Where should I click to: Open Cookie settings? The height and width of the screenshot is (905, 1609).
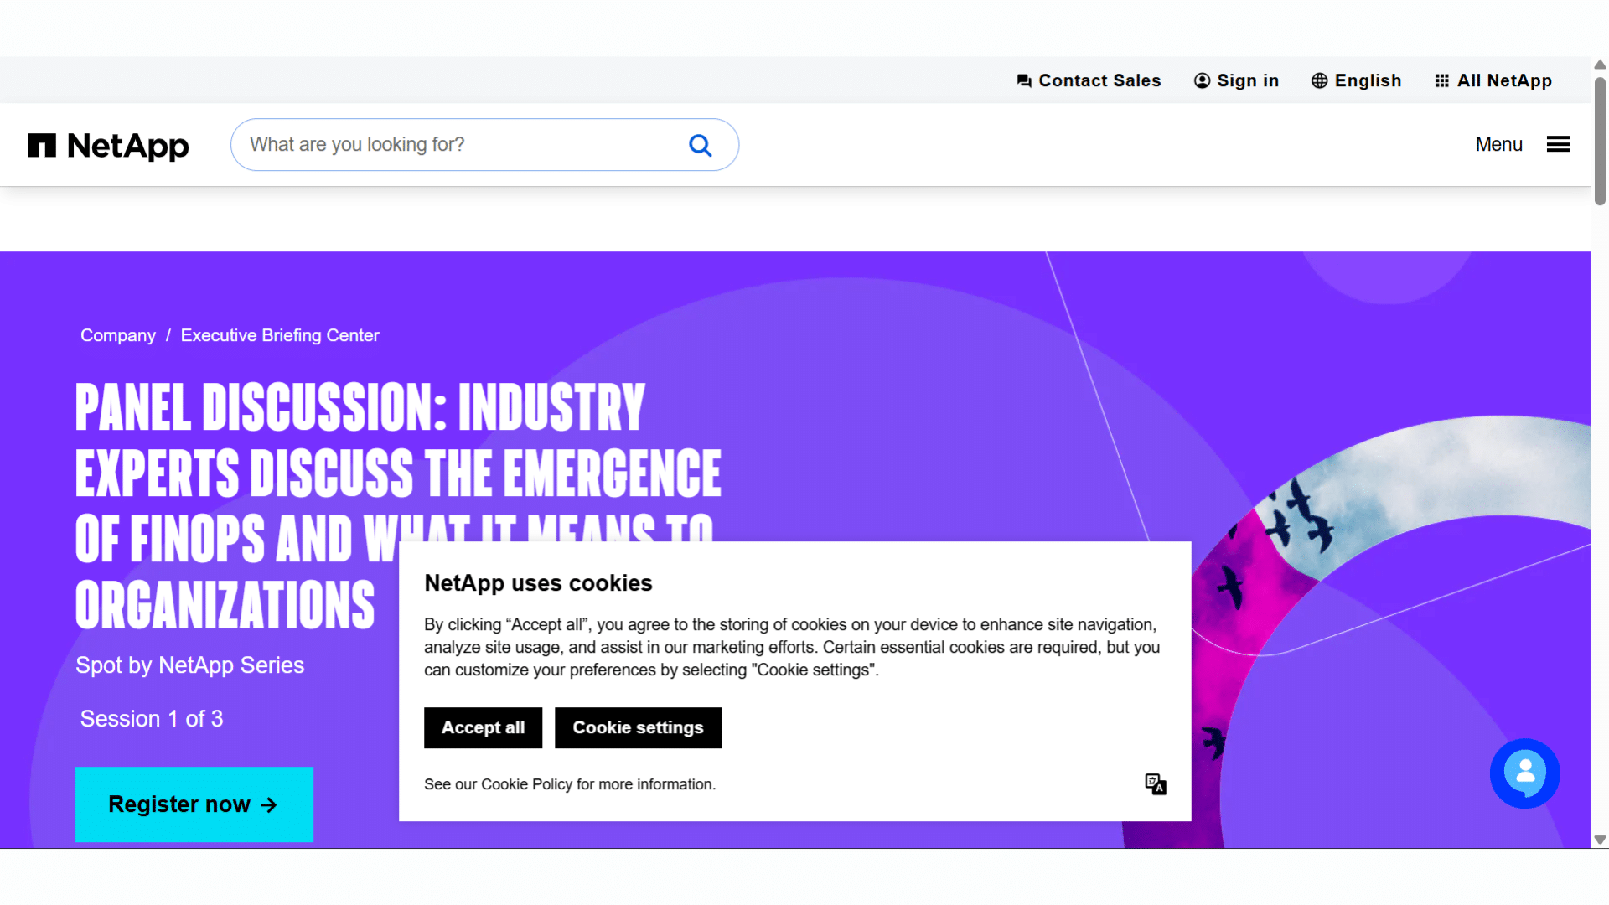[638, 727]
